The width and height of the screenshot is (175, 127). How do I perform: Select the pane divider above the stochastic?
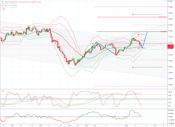pyautogui.click(x=84, y=89)
